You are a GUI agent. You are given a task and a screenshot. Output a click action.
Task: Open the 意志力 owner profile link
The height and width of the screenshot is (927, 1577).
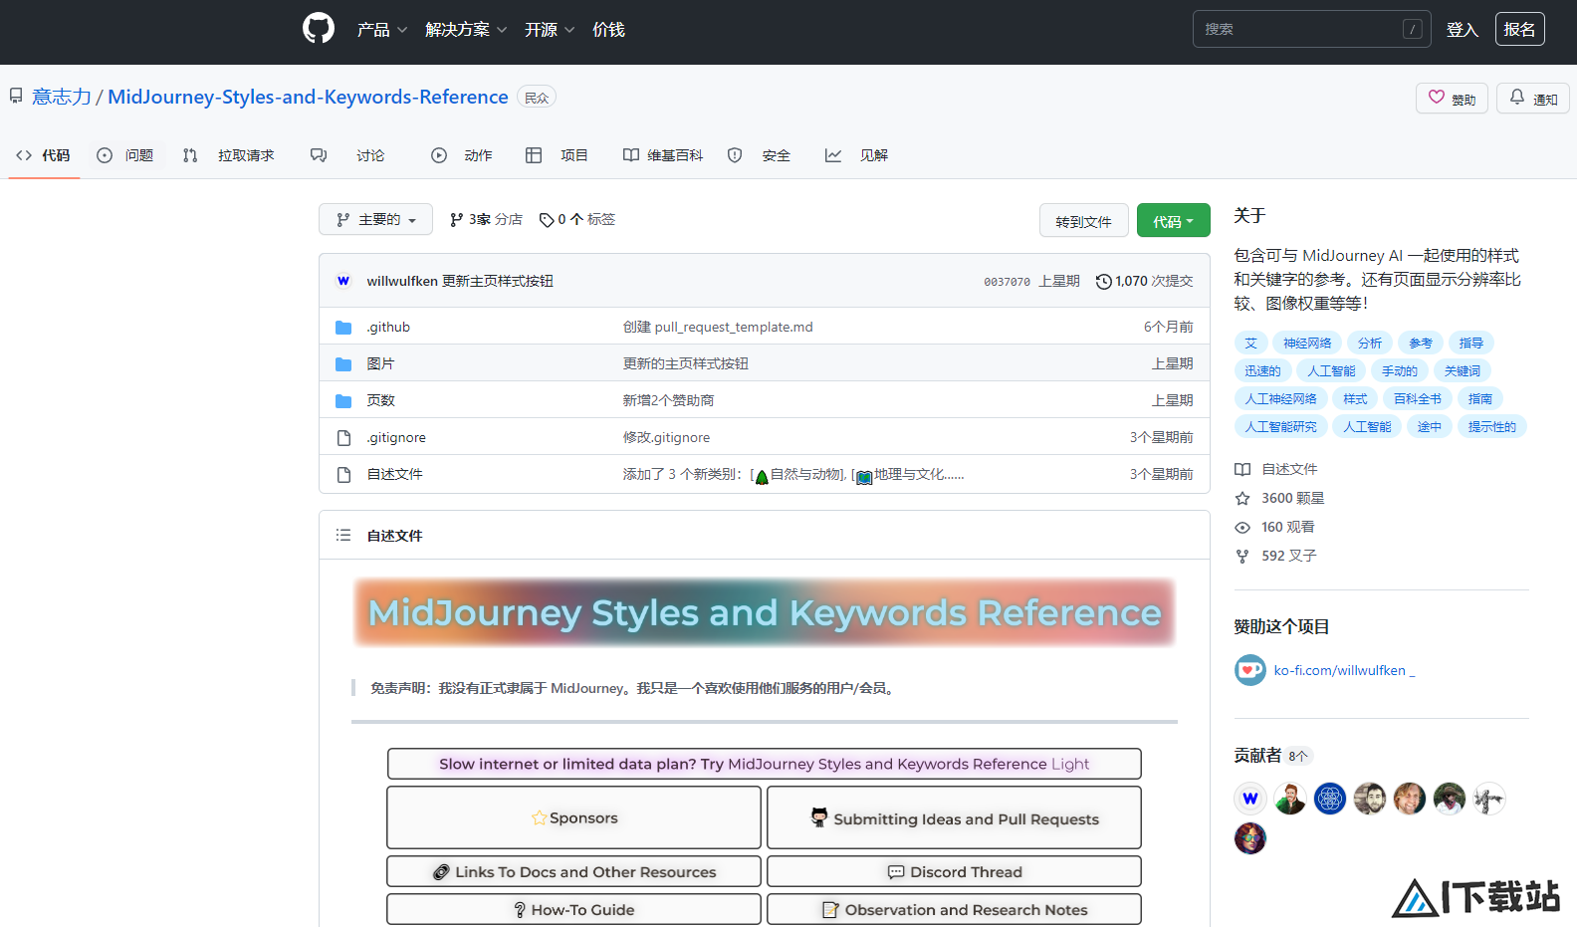click(x=62, y=97)
